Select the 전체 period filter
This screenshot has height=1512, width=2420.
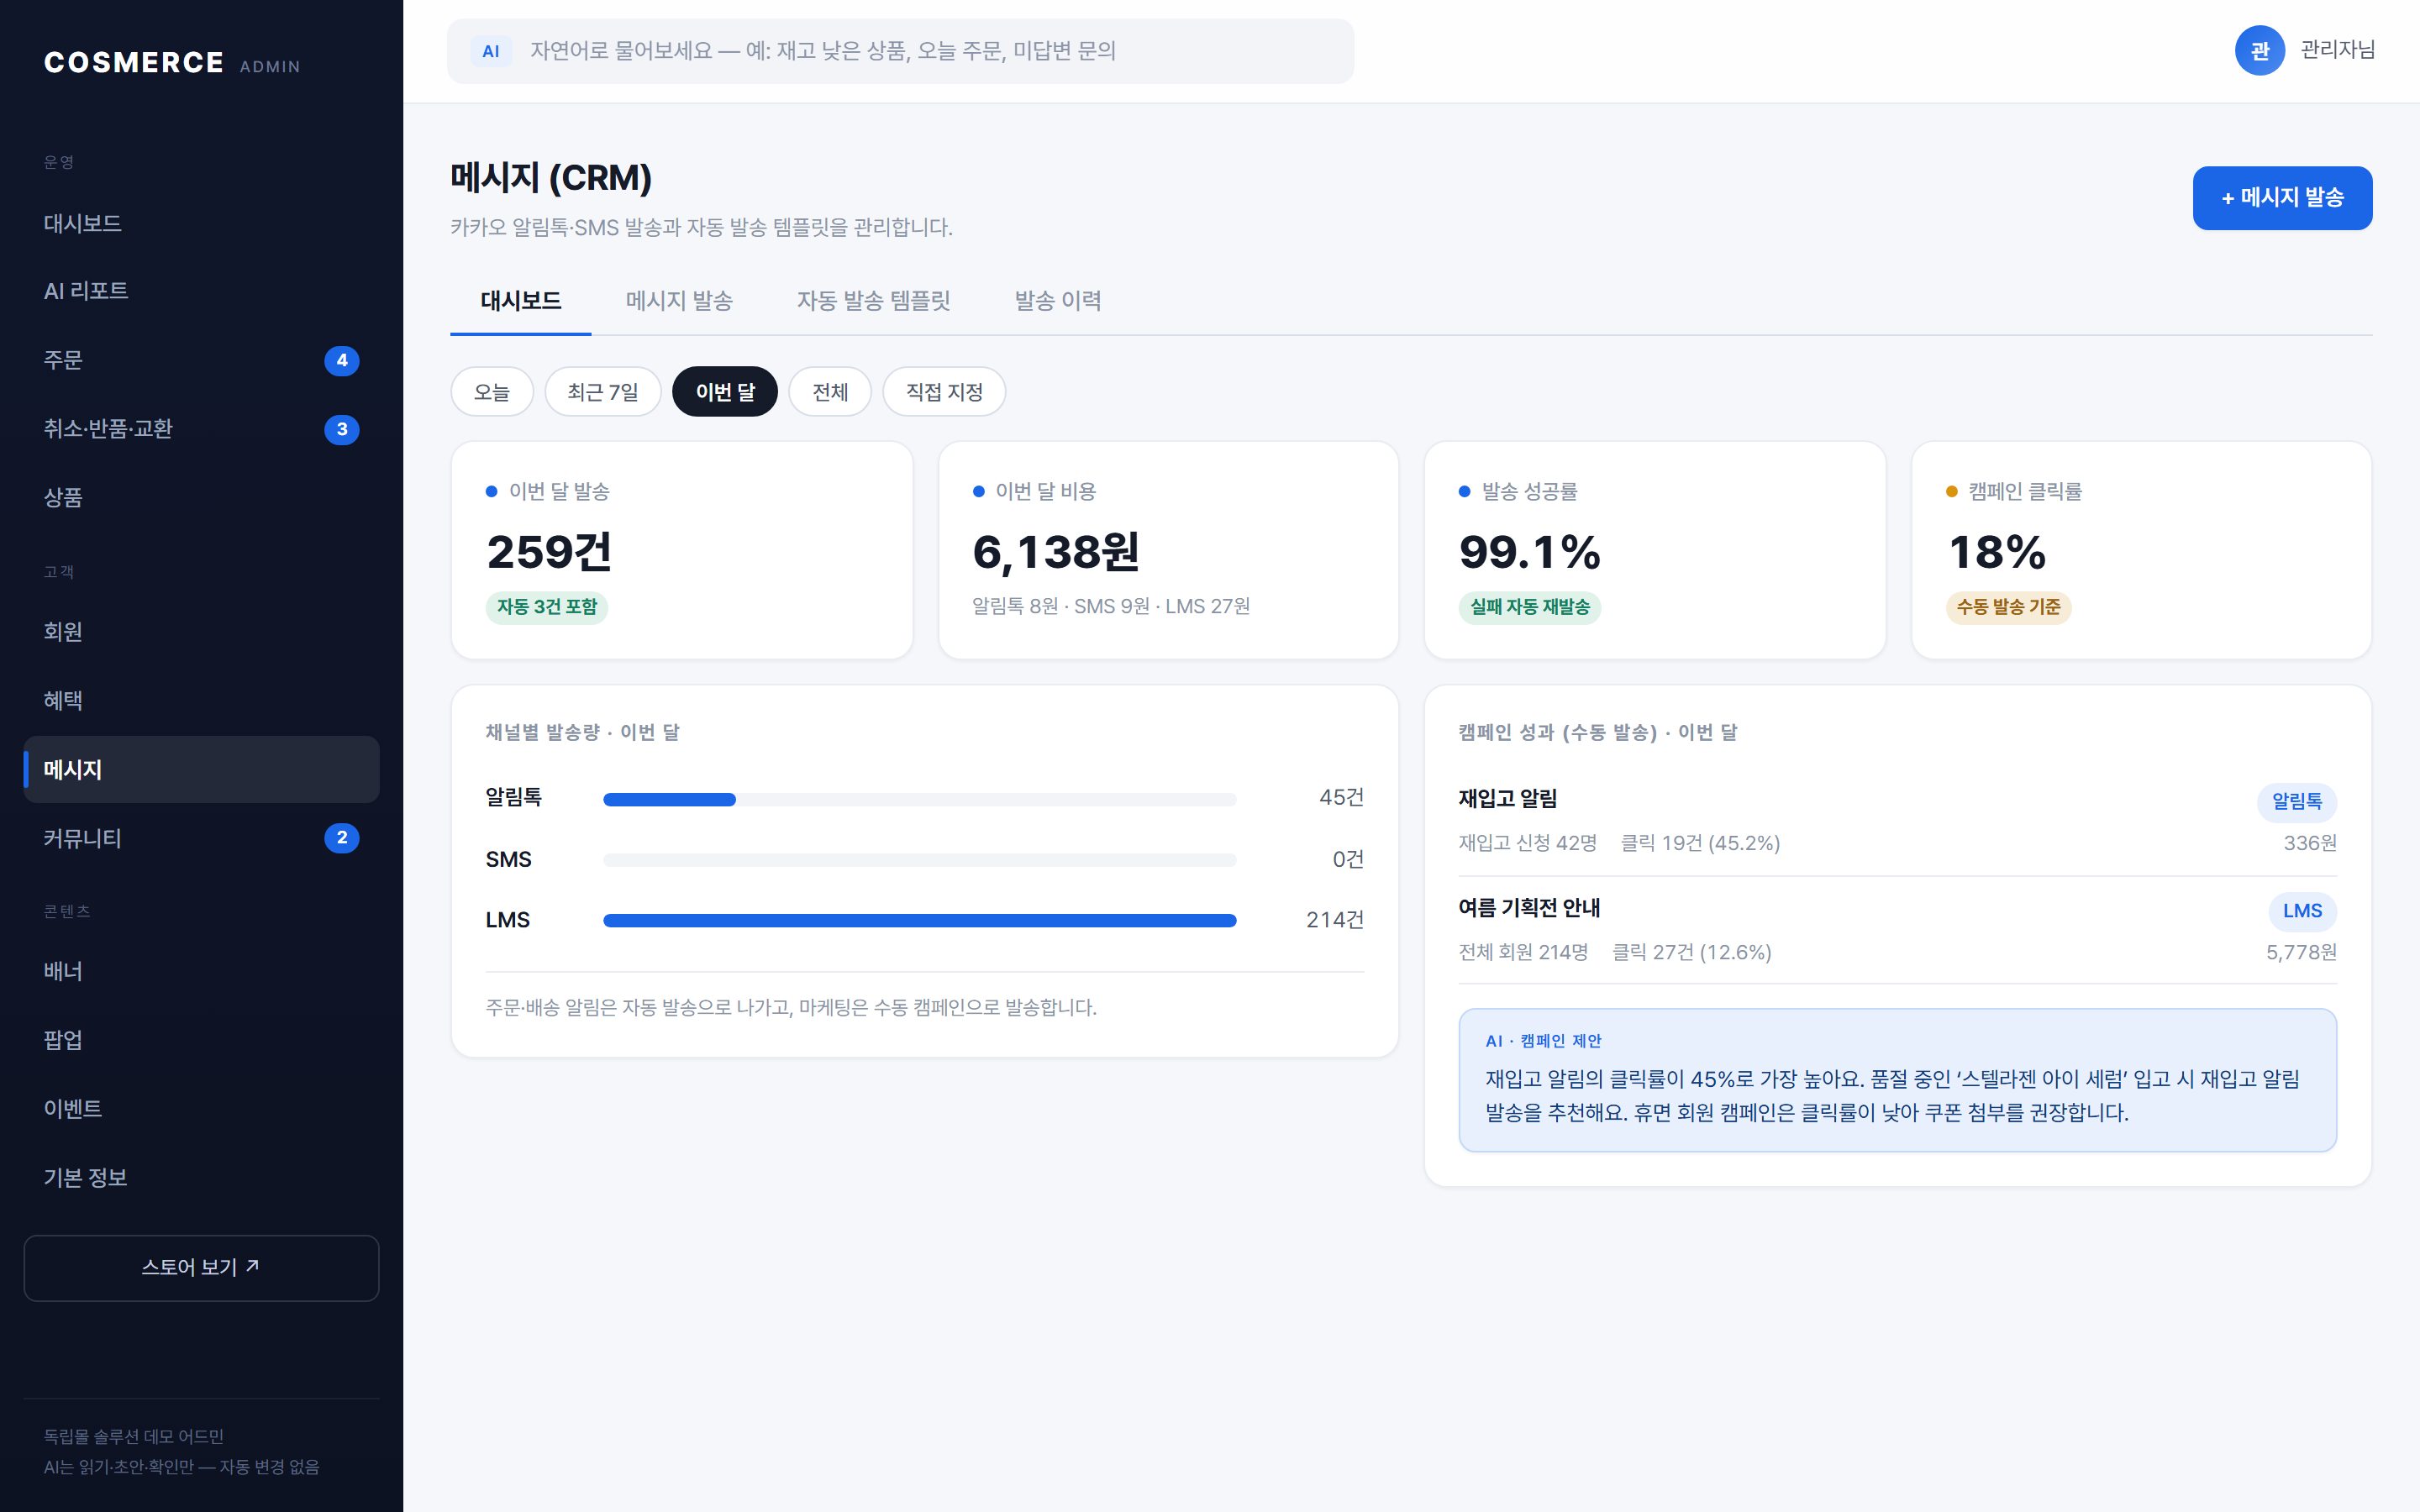(x=830, y=392)
